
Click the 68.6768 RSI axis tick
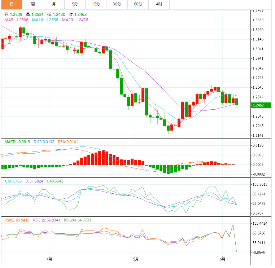(259, 233)
